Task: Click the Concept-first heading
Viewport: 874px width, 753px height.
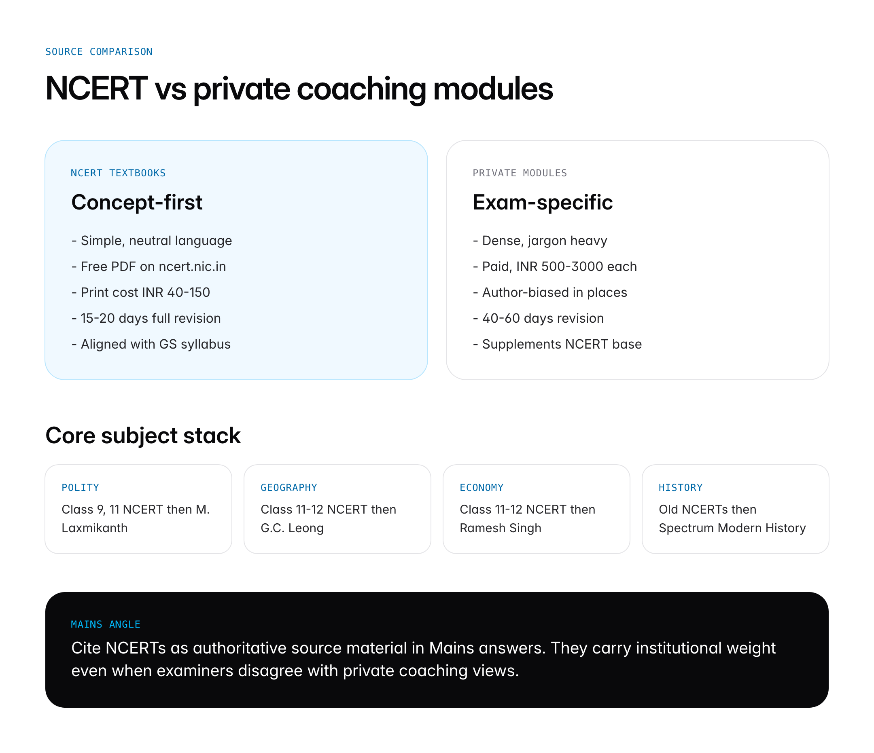Action: (x=137, y=202)
